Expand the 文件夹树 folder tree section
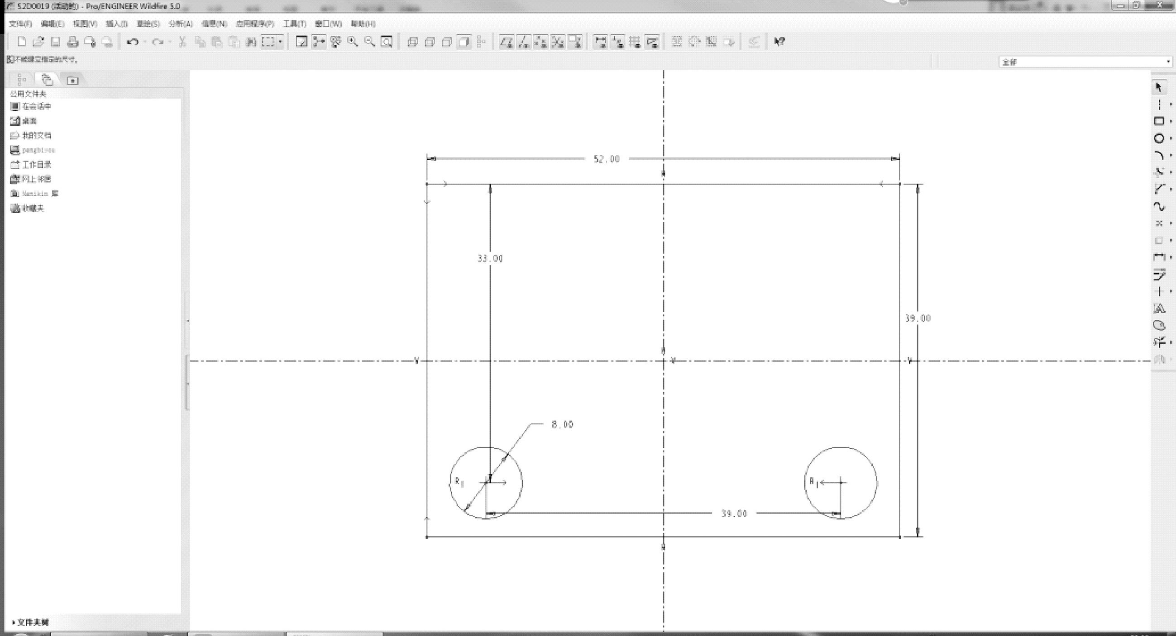The height and width of the screenshot is (636, 1176). pyautogui.click(x=30, y=622)
